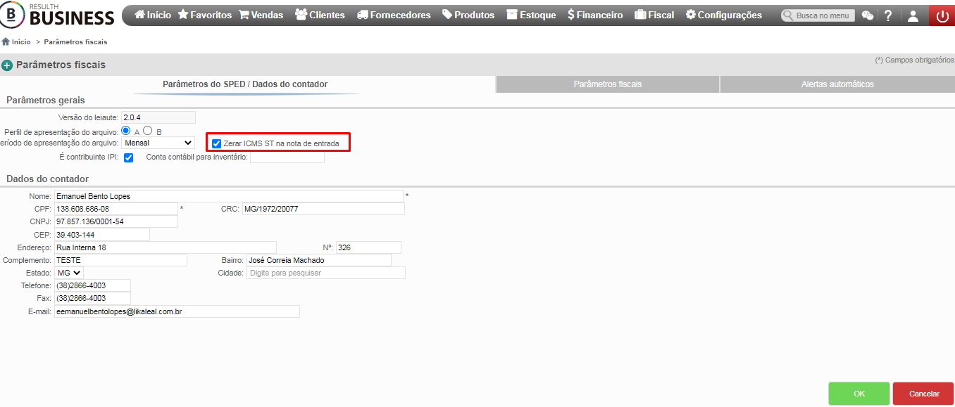The height and width of the screenshot is (407, 955).
Task: Switch to Parâmetros do SPED / Dados do contador tab
Action: (x=245, y=84)
